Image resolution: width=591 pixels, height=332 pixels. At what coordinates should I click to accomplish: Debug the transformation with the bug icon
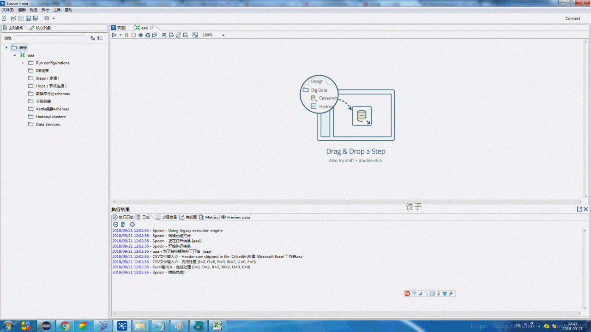coord(147,35)
